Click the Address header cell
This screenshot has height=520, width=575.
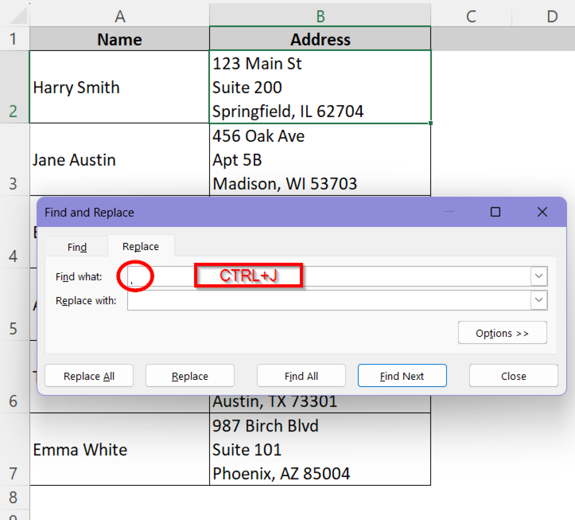pyautogui.click(x=320, y=39)
